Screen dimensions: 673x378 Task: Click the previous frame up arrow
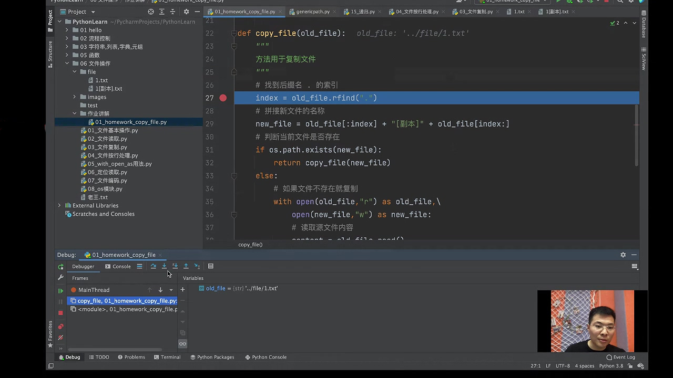pos(149,290)
